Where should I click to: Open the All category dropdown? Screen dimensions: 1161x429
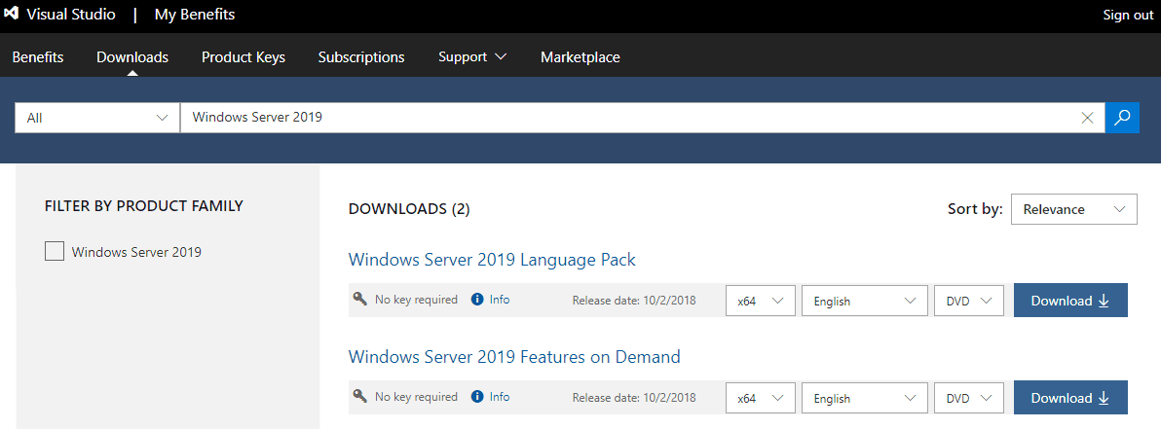pyautogui.click(x=97, y=118)
